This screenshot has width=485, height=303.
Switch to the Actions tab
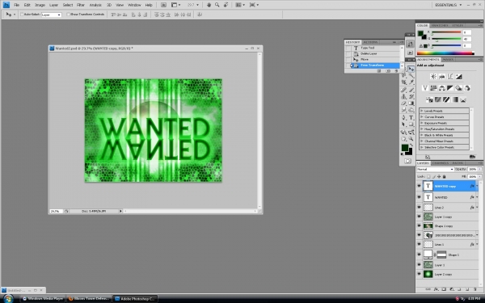pos(370,42)
